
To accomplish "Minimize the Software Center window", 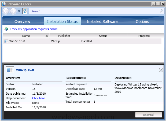I will click(153, 4).
